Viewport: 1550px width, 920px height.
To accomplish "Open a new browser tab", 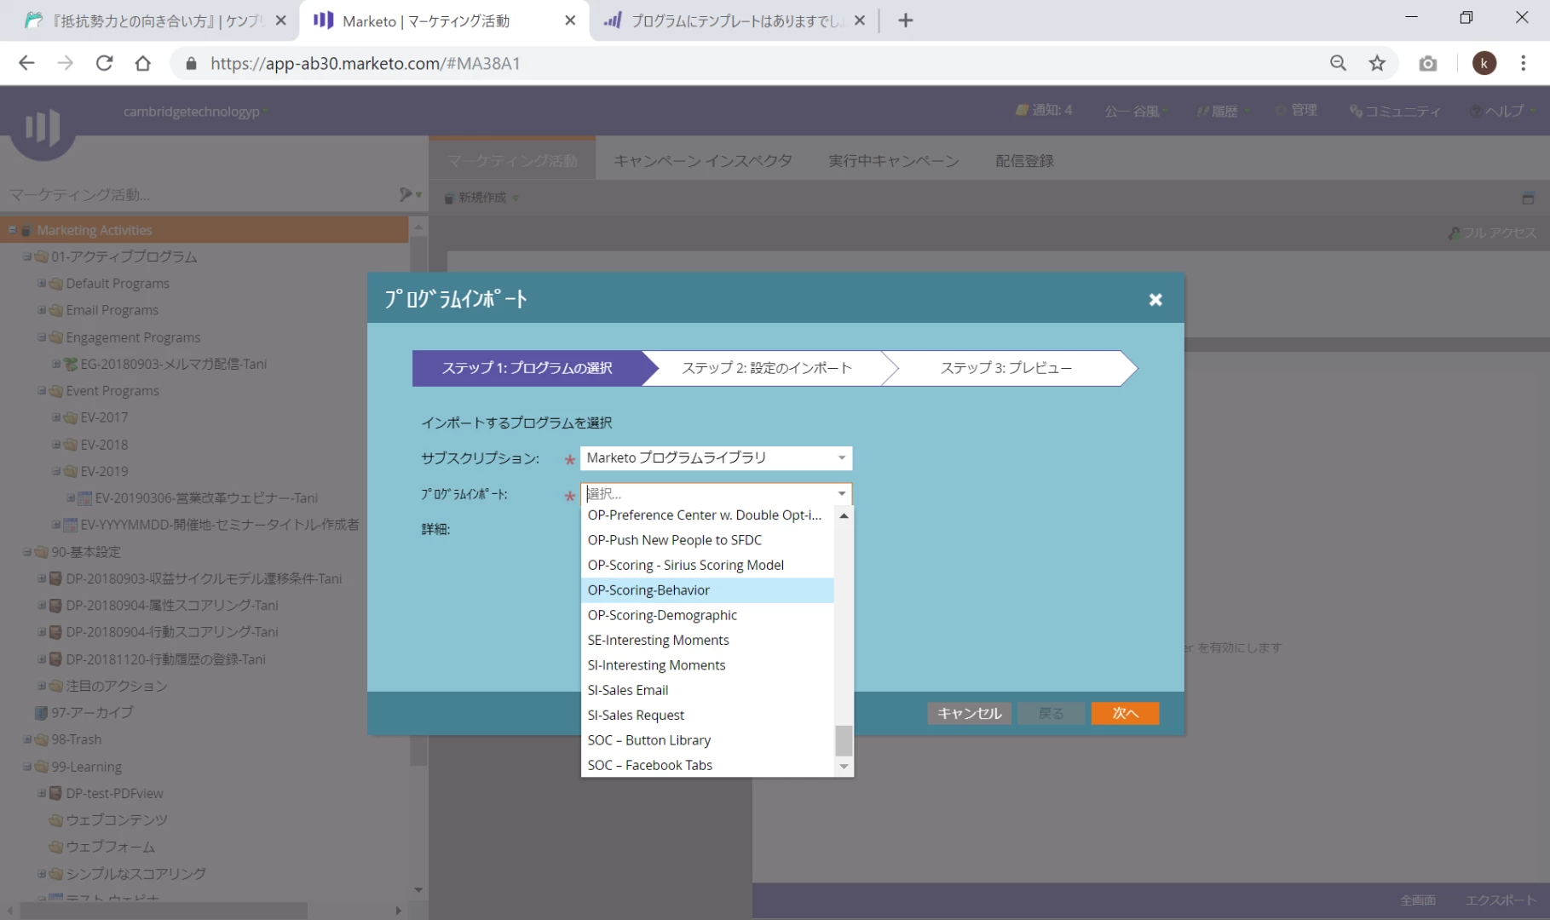I will pyautogui.click(x=905, y=20).
